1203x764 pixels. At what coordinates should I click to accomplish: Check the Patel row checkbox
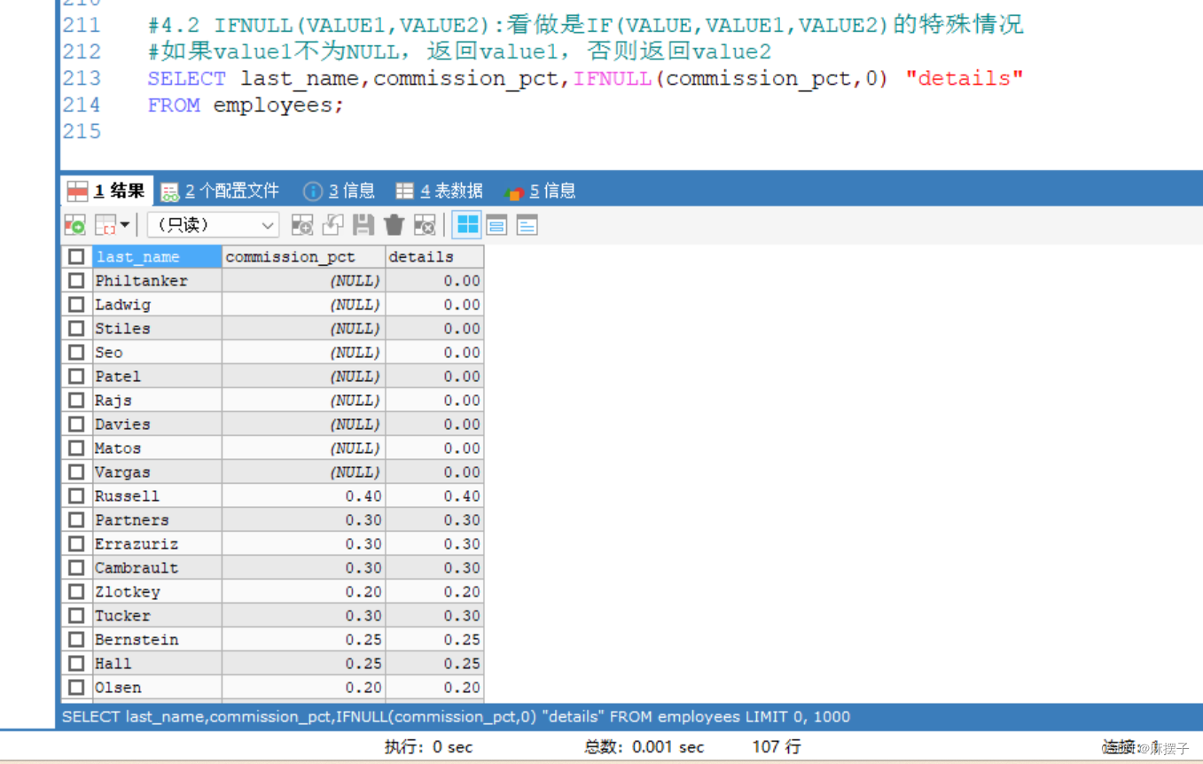(76, 377)
